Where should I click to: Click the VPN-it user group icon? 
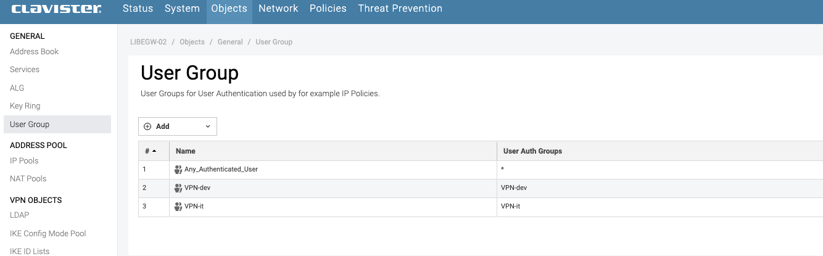point(179,206)
